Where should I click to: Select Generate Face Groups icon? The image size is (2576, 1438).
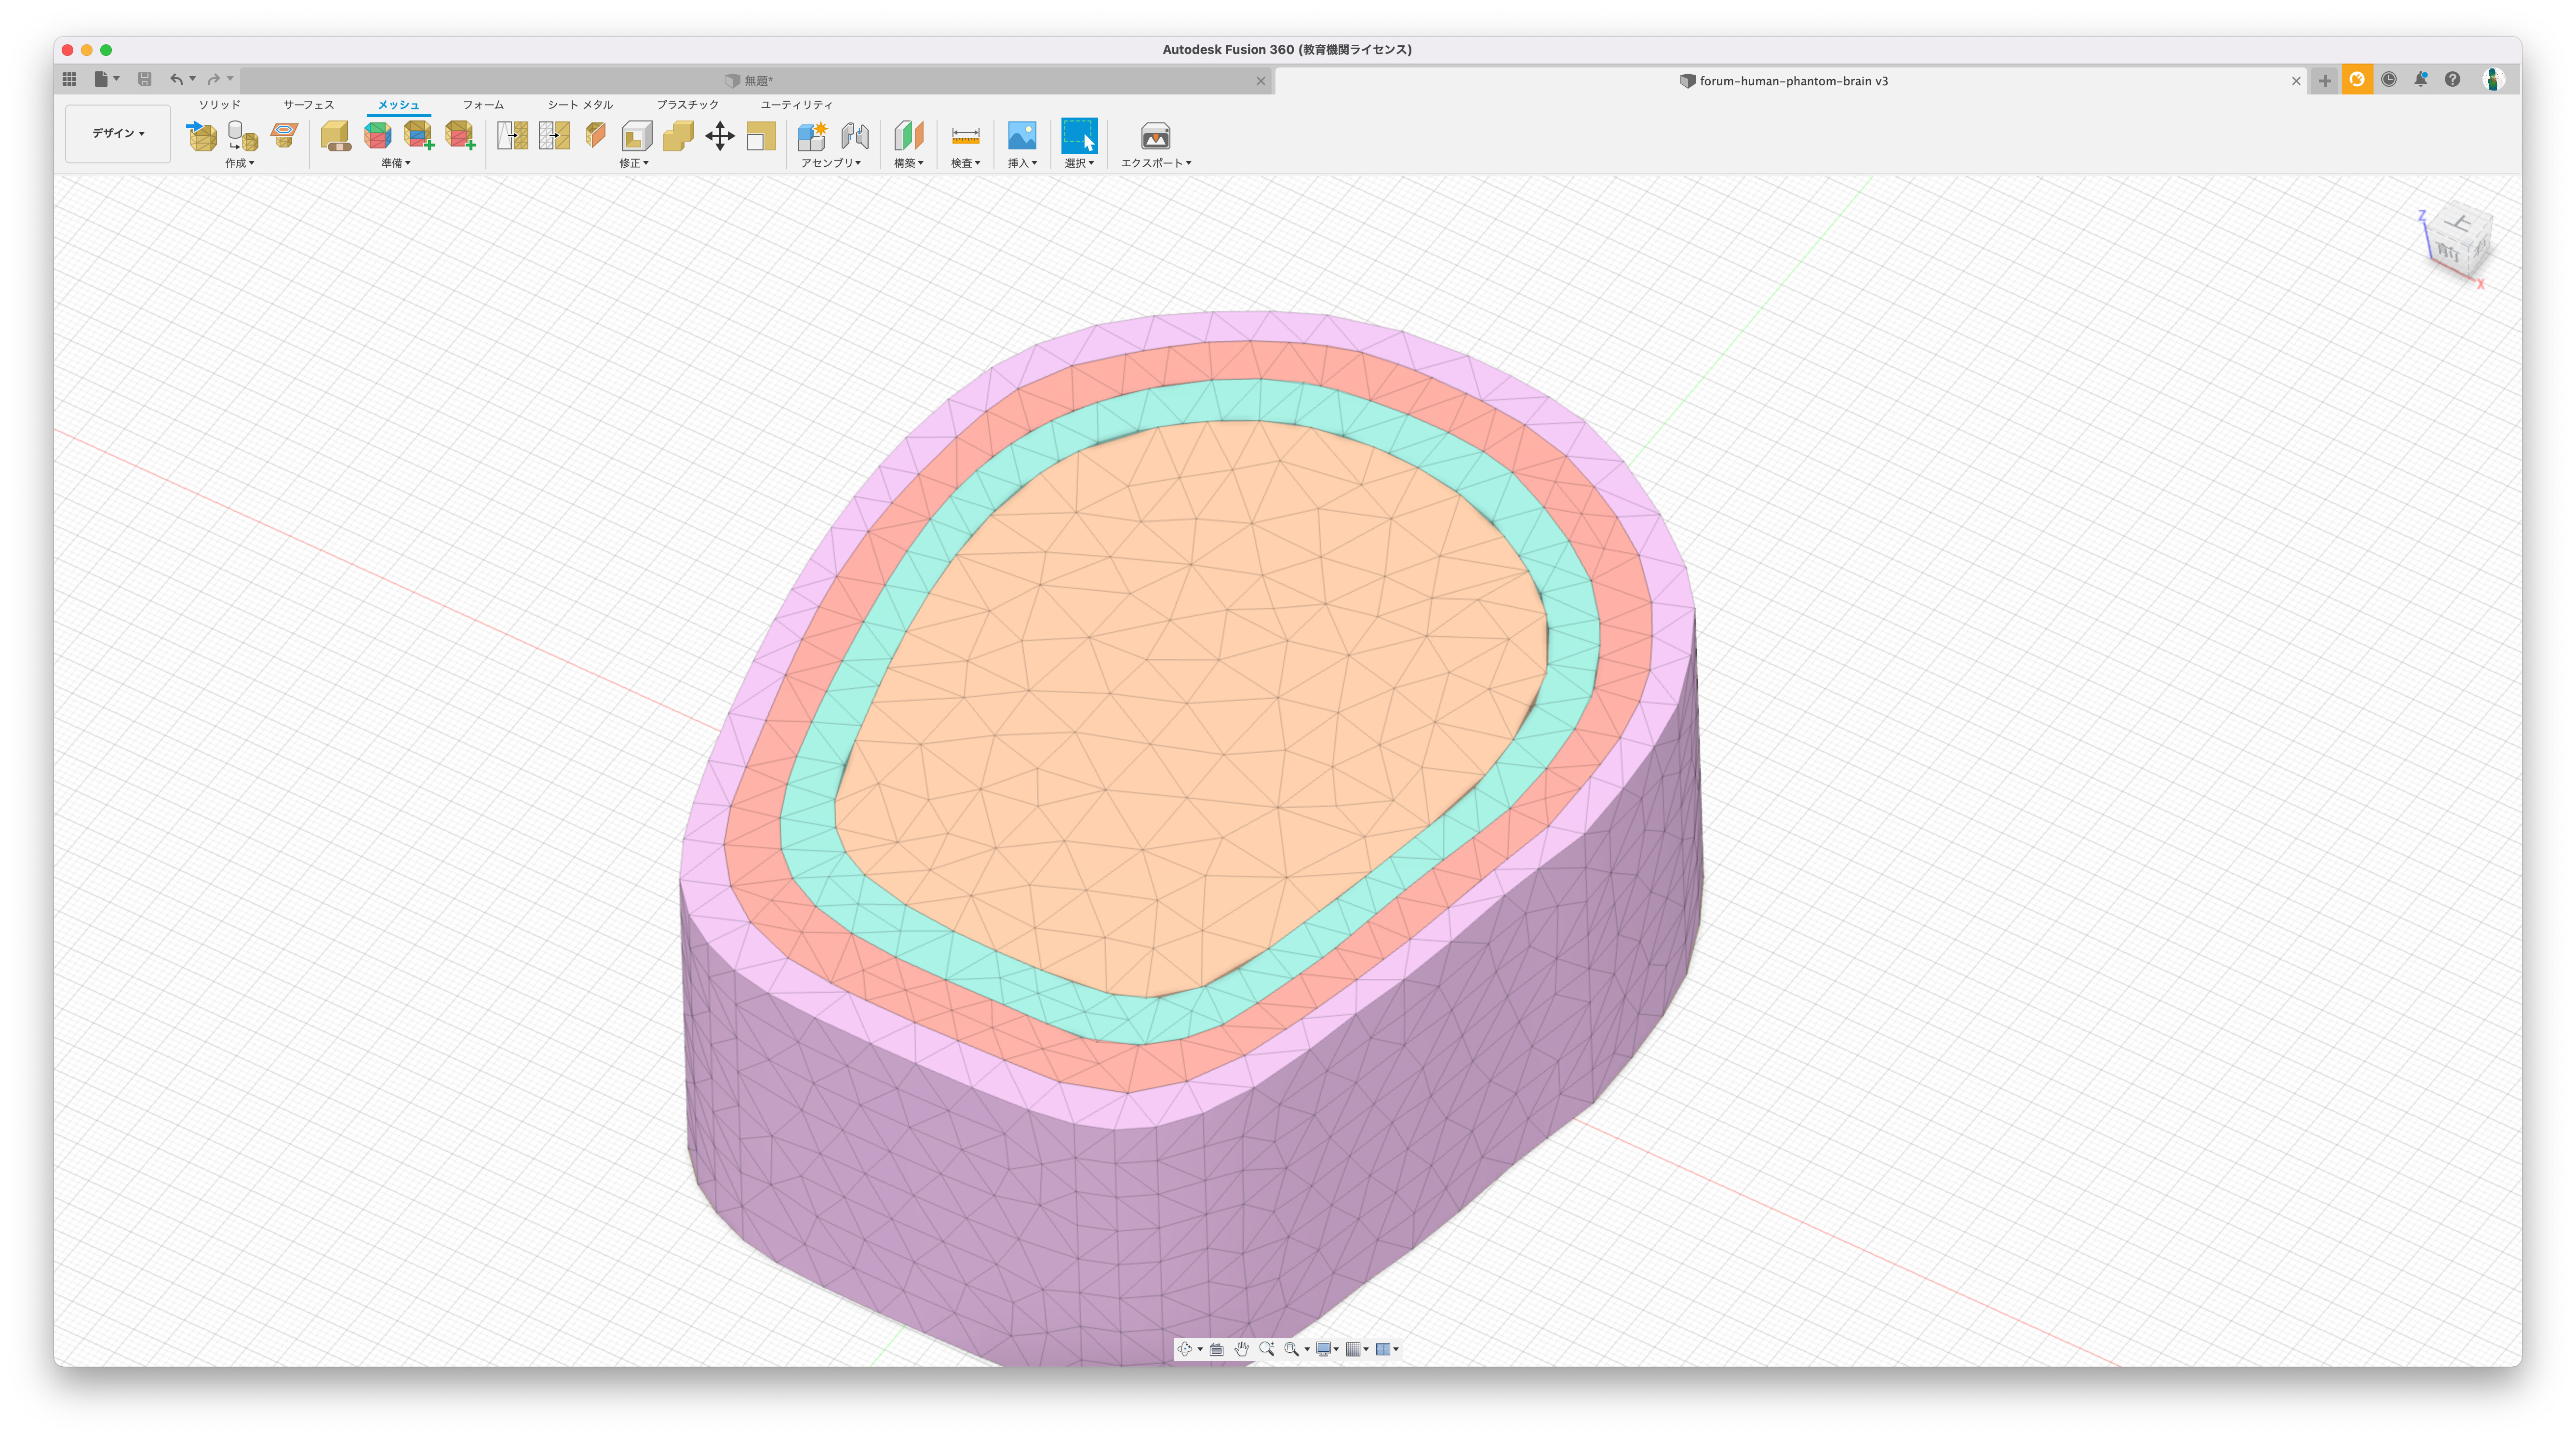pos(378,135)
